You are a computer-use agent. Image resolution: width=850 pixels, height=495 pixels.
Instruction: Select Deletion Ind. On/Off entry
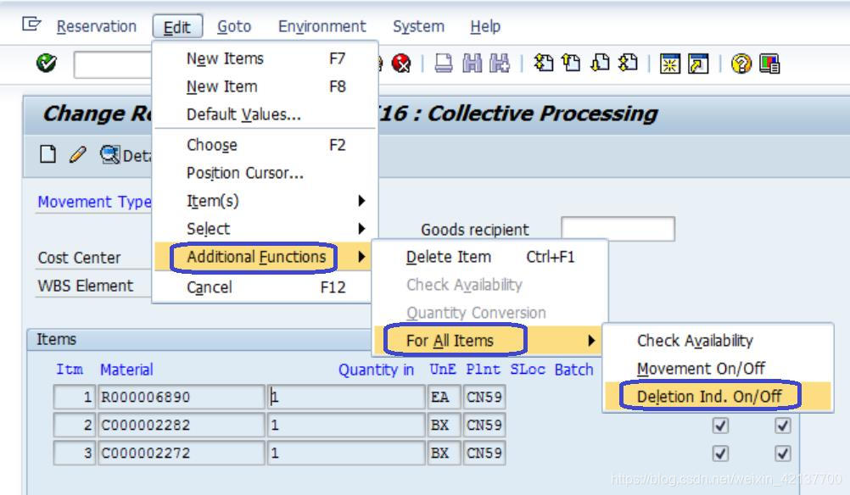(718, 397)
